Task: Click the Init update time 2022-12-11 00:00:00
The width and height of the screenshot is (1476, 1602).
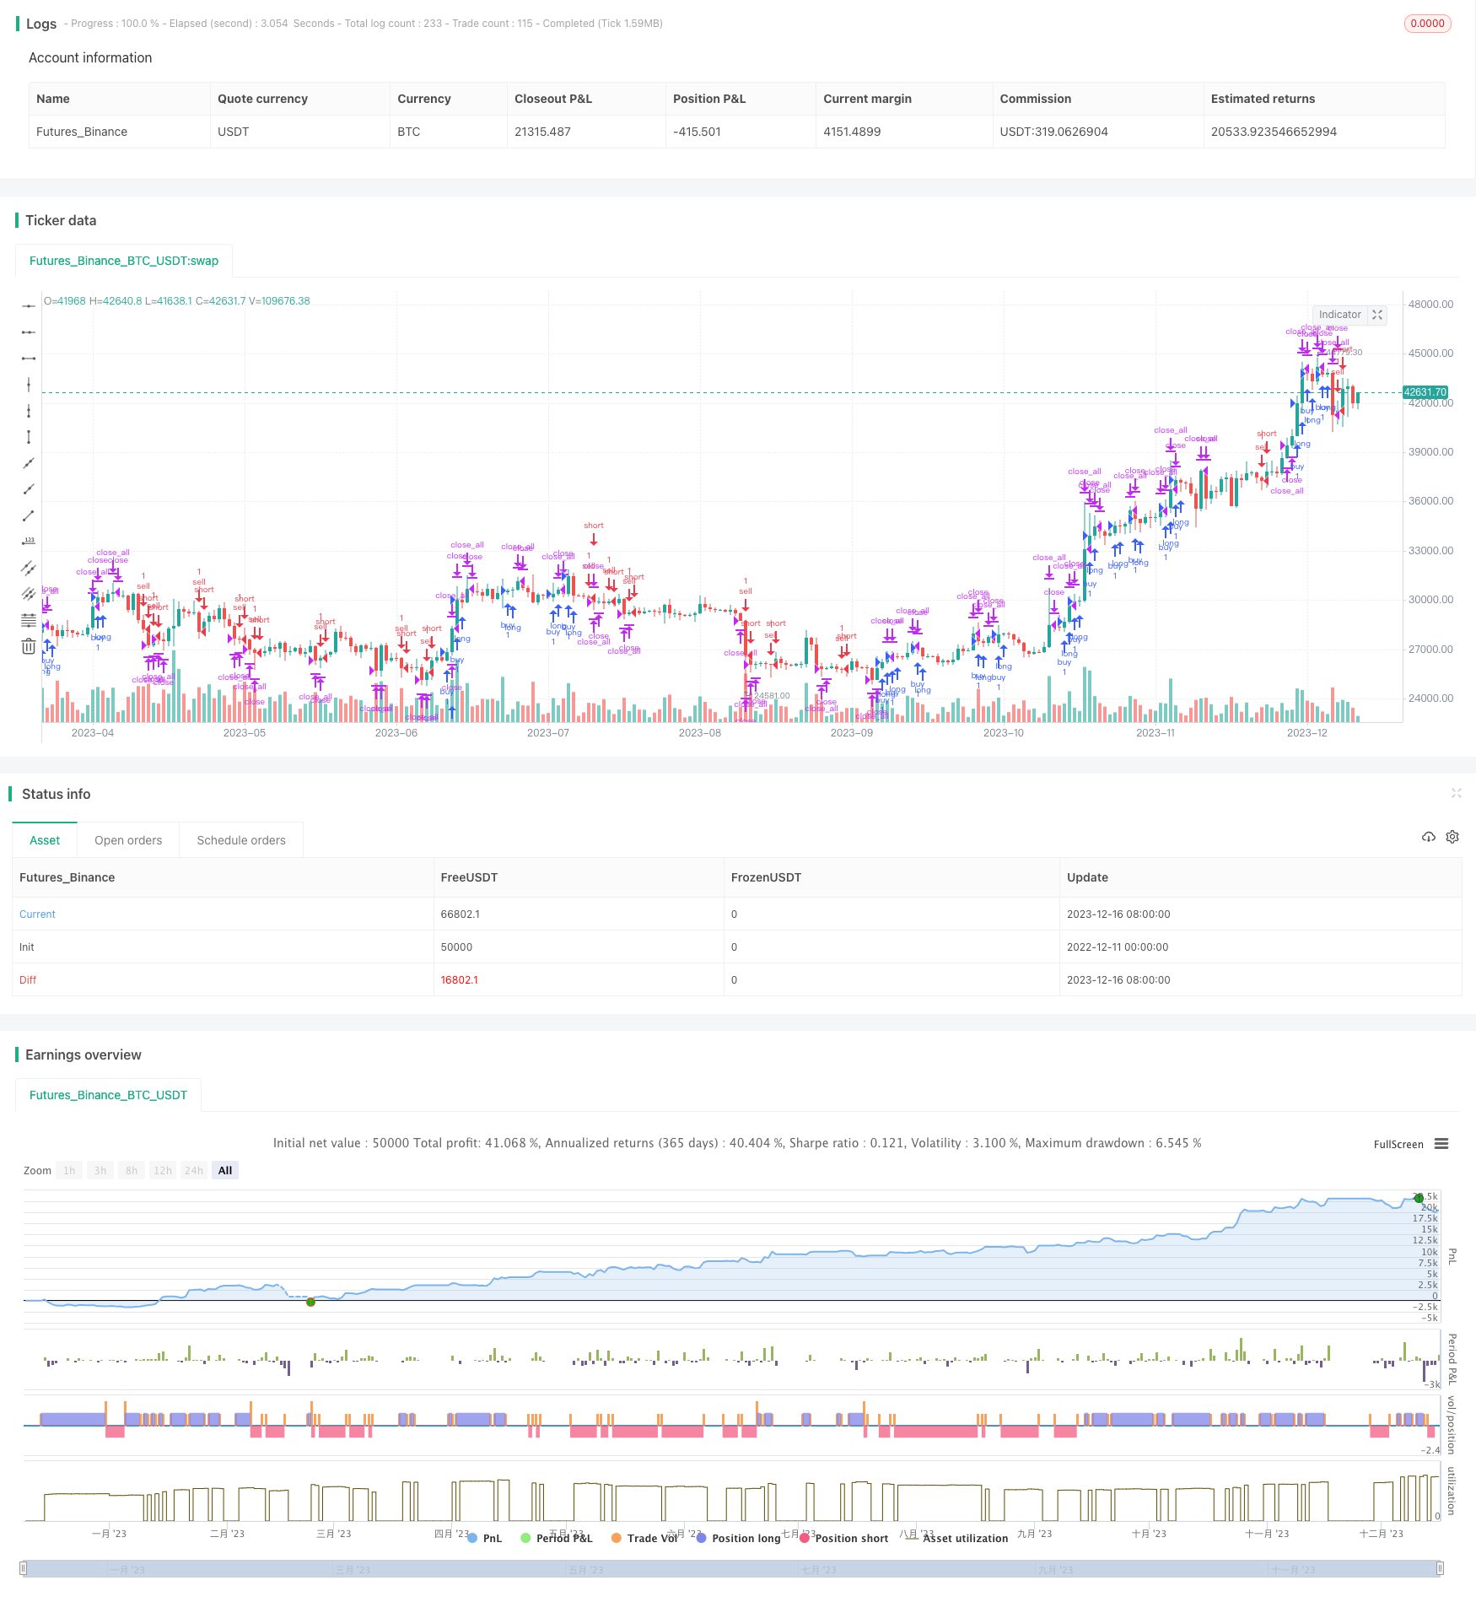Action: [1118, 947]
